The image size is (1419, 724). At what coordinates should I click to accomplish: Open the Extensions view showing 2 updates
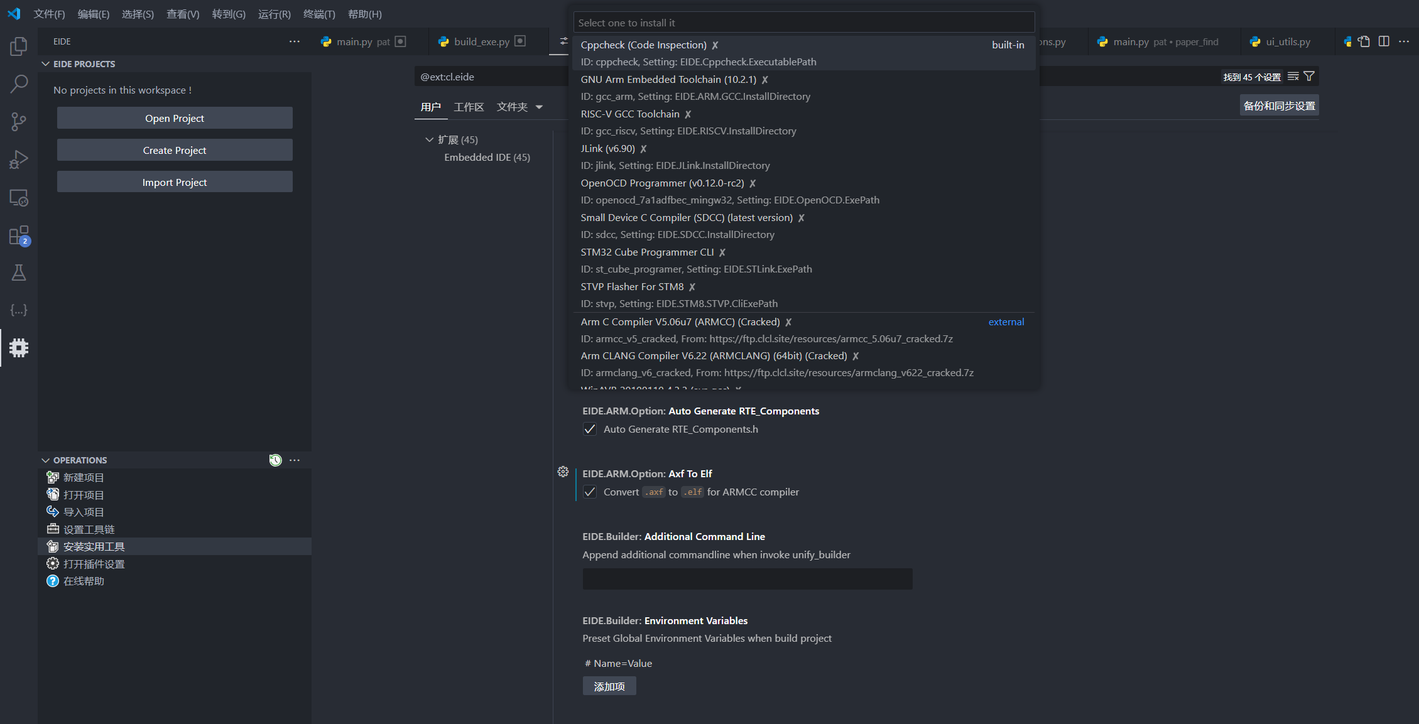[19, 235]
